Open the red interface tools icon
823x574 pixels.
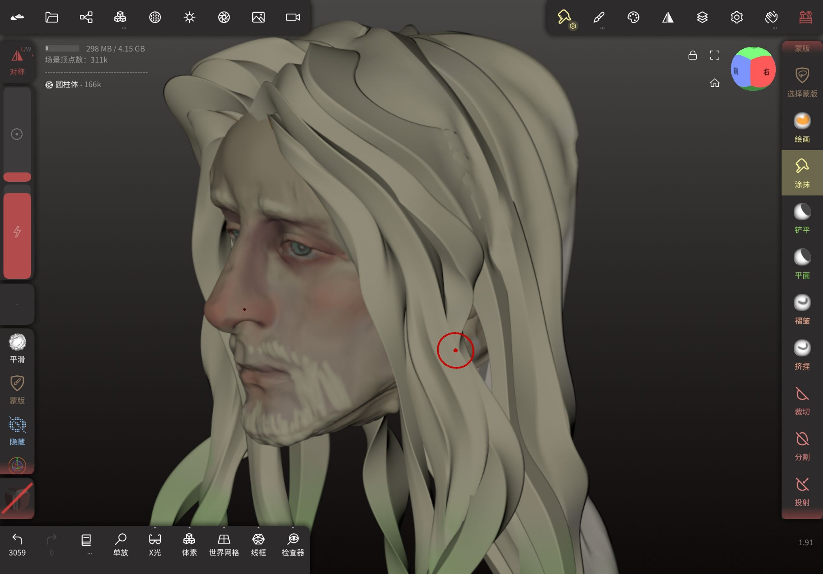click(806, 17)
